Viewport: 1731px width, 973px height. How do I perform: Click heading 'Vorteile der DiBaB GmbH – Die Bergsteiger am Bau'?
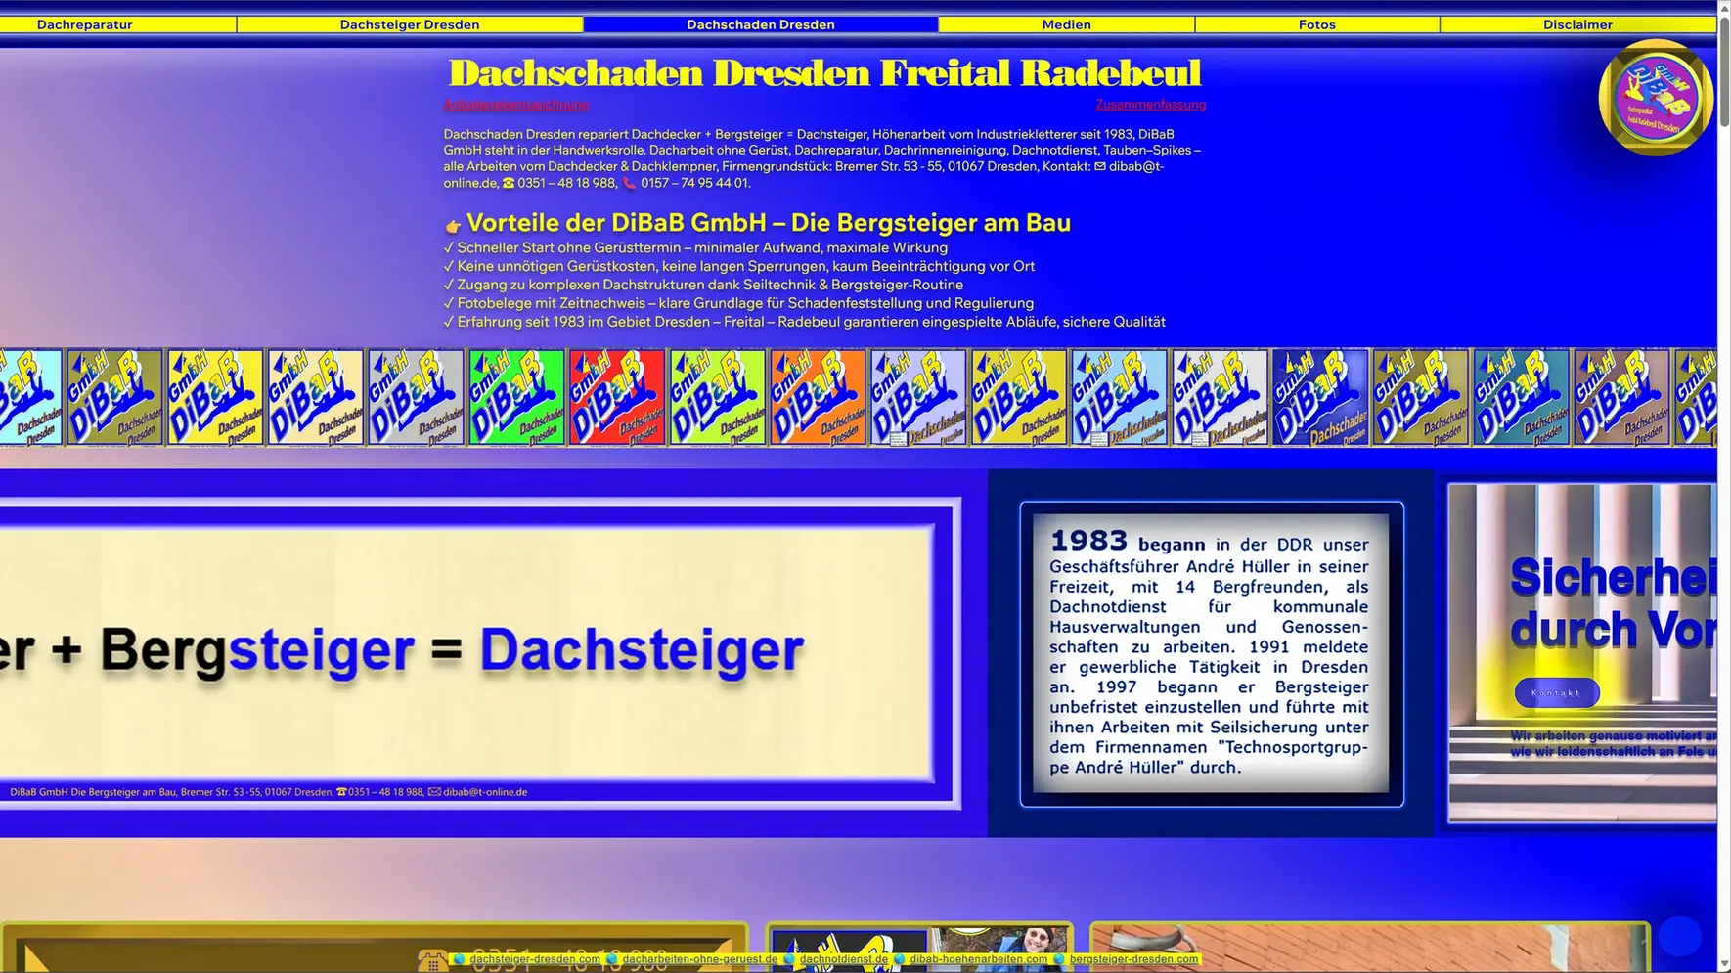tap(769, 223)
